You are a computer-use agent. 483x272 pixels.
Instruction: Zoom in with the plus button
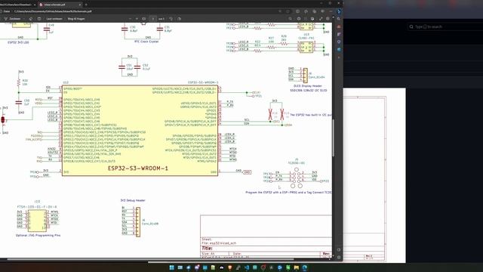point(137,19)
